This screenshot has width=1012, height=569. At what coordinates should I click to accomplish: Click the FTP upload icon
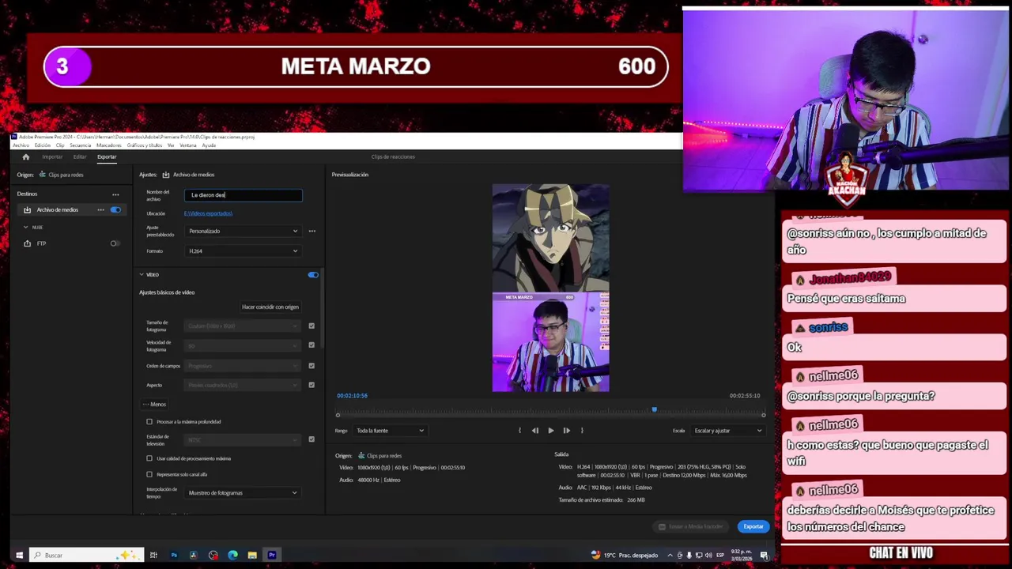point(27,243)
